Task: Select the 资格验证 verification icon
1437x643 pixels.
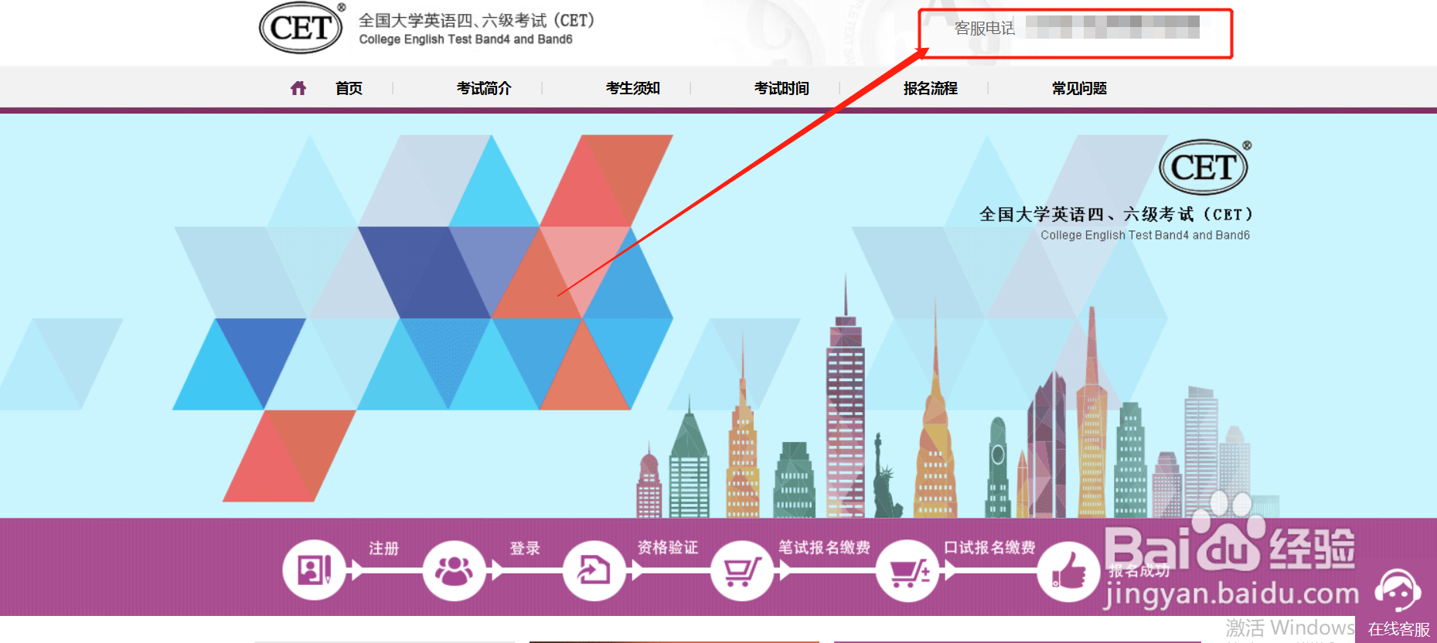Action: point(594,570)
